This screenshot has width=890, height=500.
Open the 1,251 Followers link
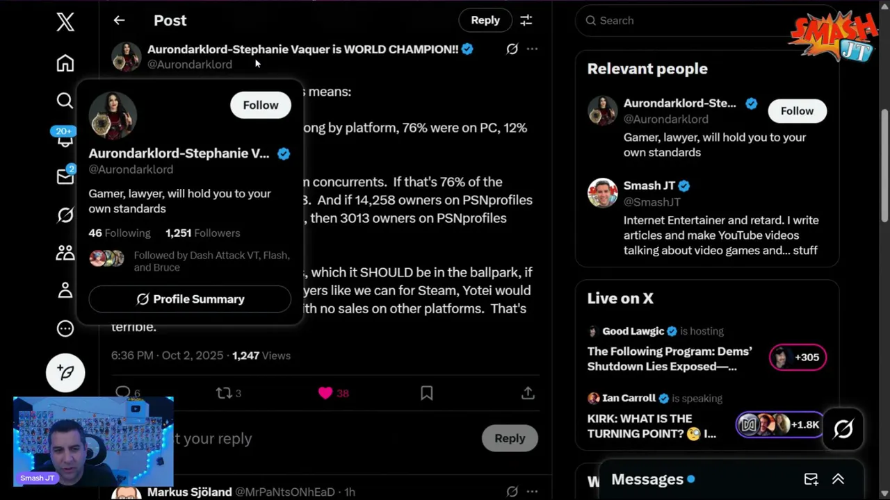pos(202,233)
